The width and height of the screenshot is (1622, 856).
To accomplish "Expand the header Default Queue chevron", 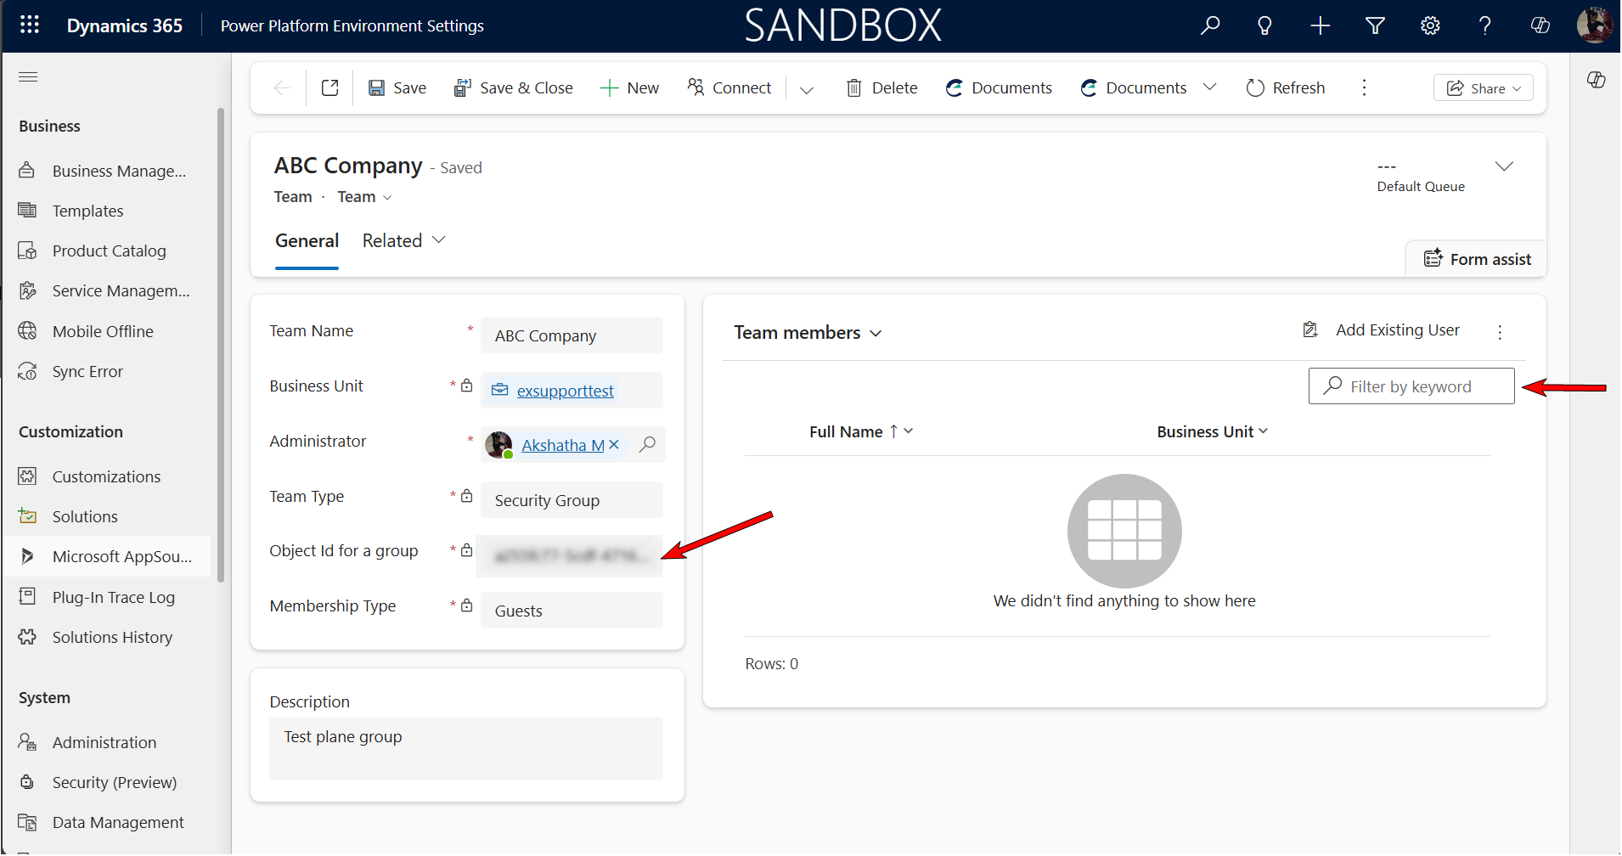I will click(x=1504, y=166).
